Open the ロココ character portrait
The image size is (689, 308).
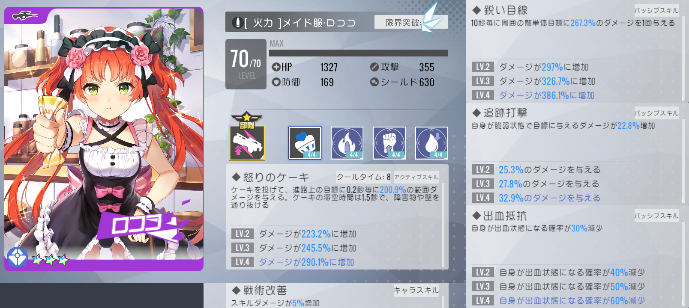point(104,139)
